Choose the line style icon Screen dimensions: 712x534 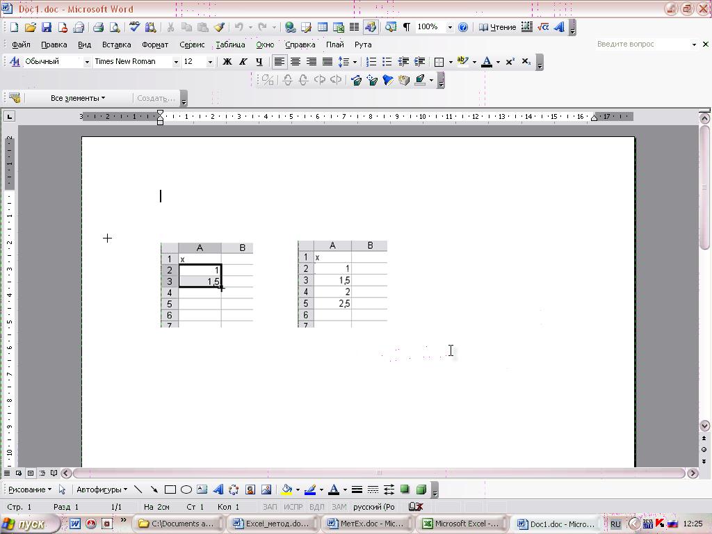pos(357,489)
